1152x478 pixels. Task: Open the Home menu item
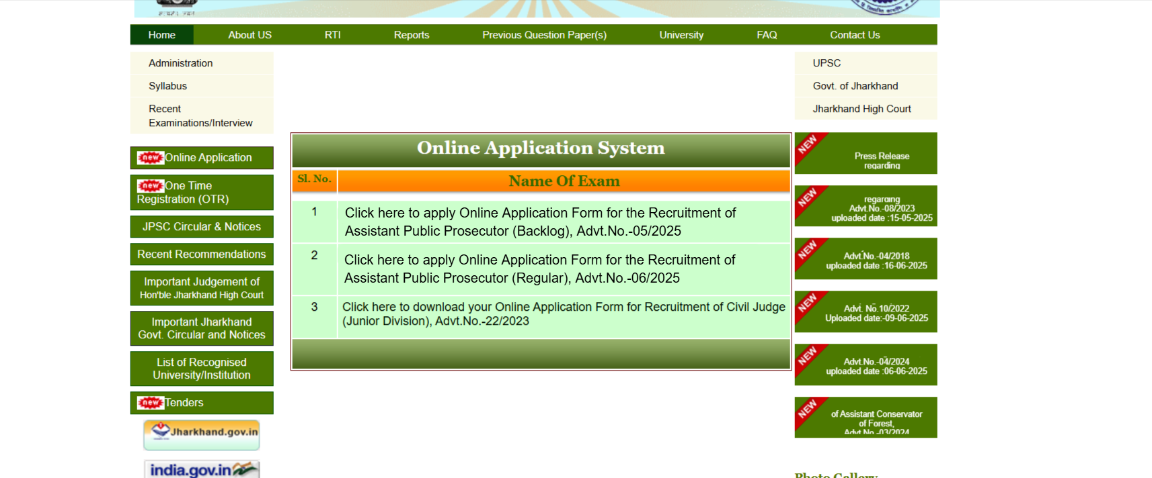tap(161, 35)
